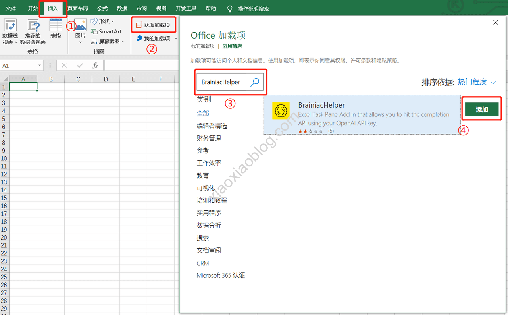Select the 财务管理 category
The width and height of the screenshot is (508, 315).
tap(209, 138)
